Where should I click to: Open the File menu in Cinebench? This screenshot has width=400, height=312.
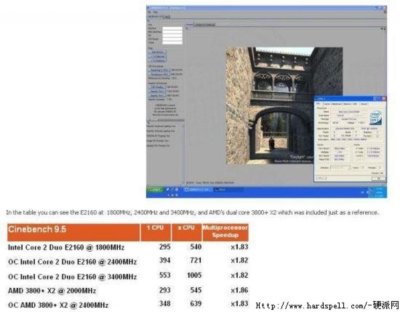[149, 12]
